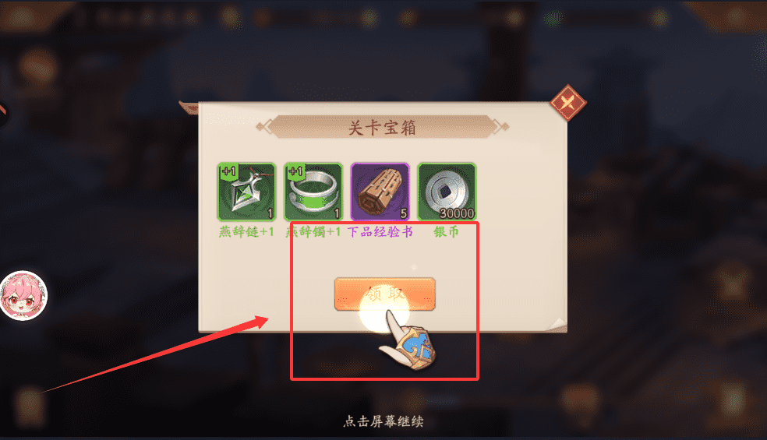The image size is (767, 440).
Task: Open the pink-haired character avatar bubble
Action: 23,296
